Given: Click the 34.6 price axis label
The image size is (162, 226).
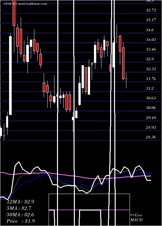Looking at the screenshot, I should tap(150, 30).
